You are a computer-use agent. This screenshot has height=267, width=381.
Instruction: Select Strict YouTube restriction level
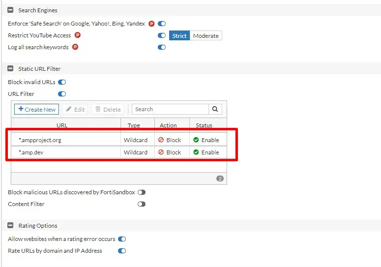pos(179,36)
